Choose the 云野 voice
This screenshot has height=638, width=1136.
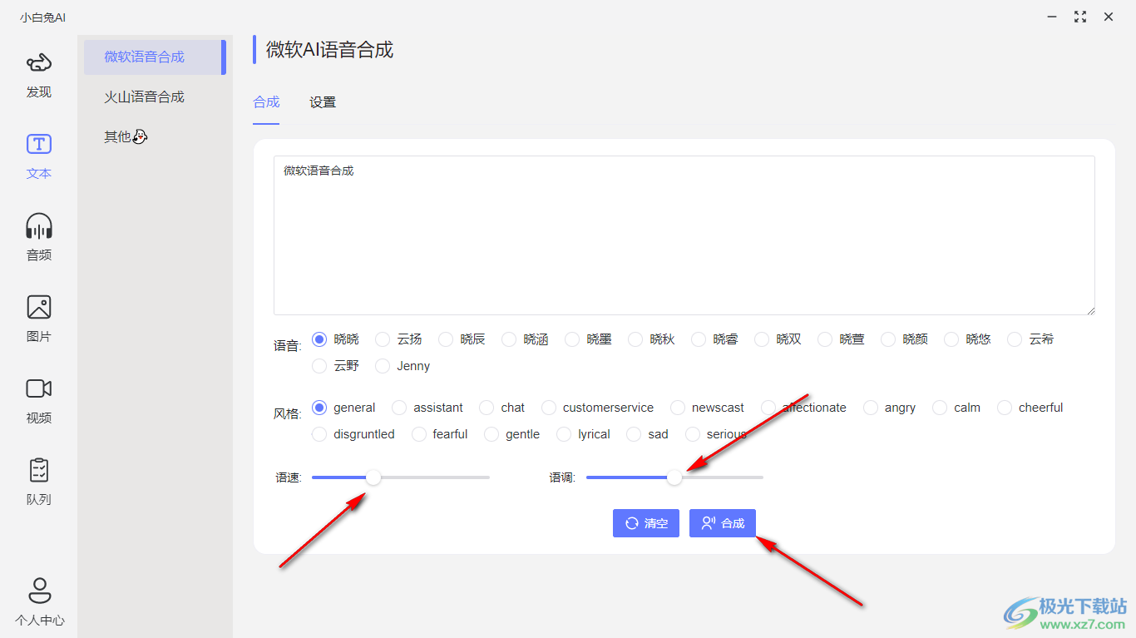pos(336,366)
